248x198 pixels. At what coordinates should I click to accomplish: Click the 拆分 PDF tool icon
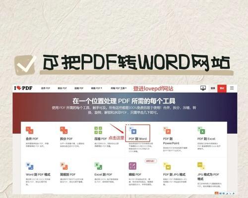[64, 130]
